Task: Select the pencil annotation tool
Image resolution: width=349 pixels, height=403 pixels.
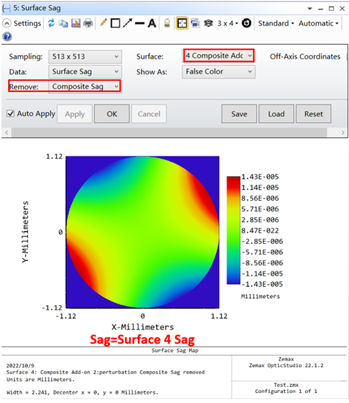Action: click(103, 23)
